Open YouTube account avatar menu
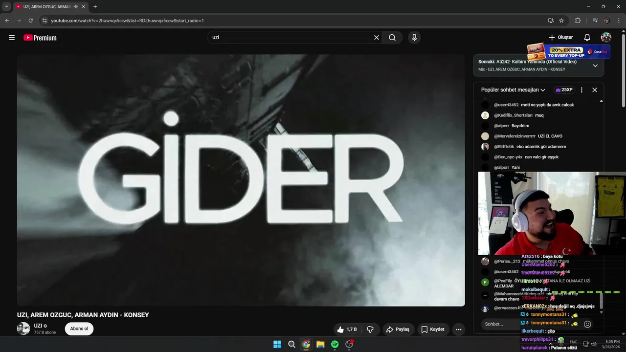Image resolution: width=626 pixels, height=352 pixels. [606, 38]
